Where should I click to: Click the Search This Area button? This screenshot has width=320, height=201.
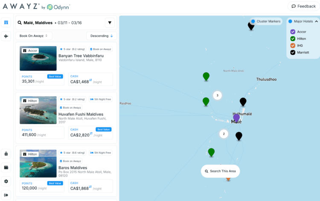pos(220,171)
